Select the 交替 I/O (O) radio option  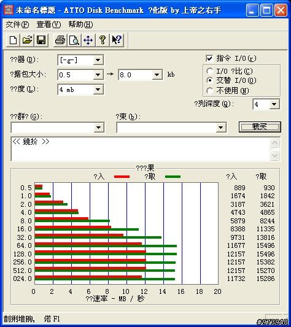pos(209,80)
